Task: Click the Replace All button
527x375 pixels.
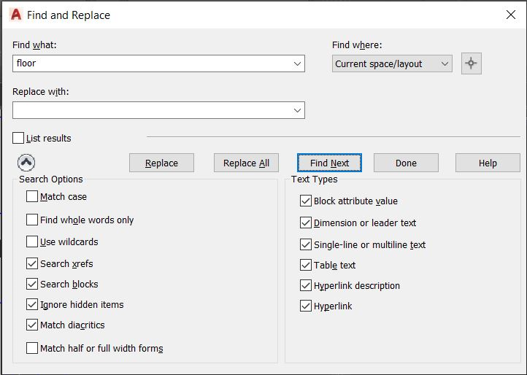Action: click(246, 163)
